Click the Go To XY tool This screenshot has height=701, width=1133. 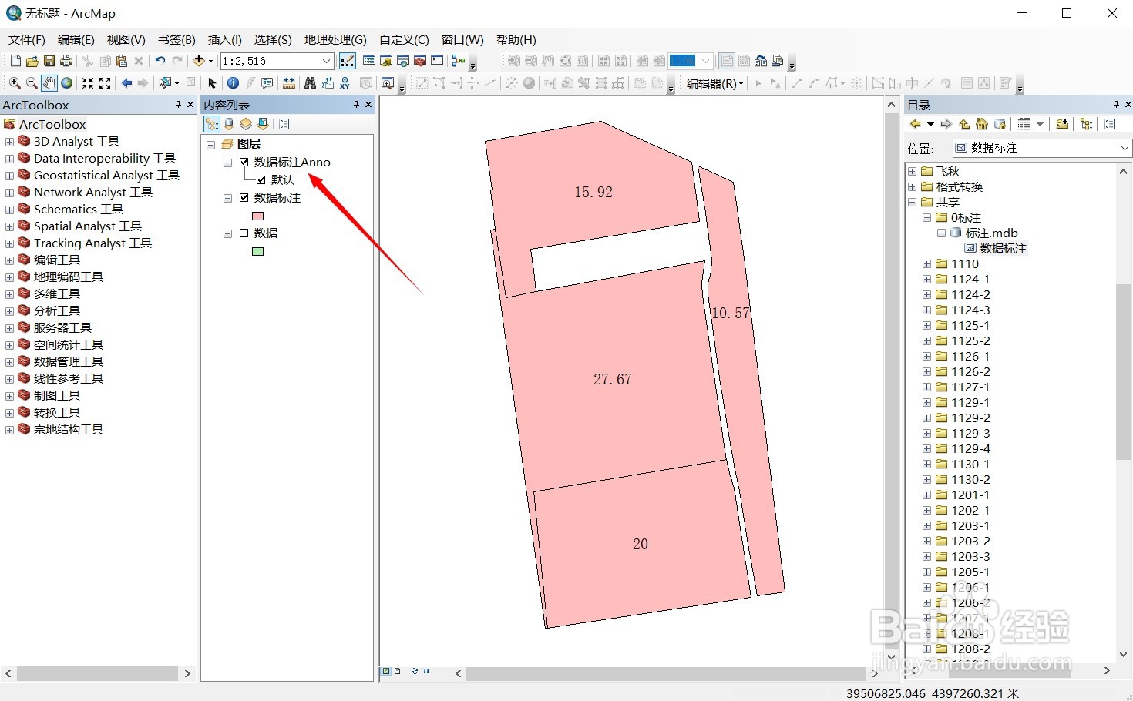tap(345, 83)
